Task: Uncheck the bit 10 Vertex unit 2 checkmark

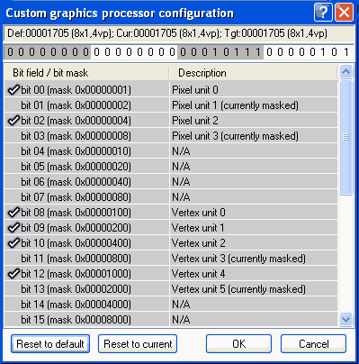Action: 13,243
